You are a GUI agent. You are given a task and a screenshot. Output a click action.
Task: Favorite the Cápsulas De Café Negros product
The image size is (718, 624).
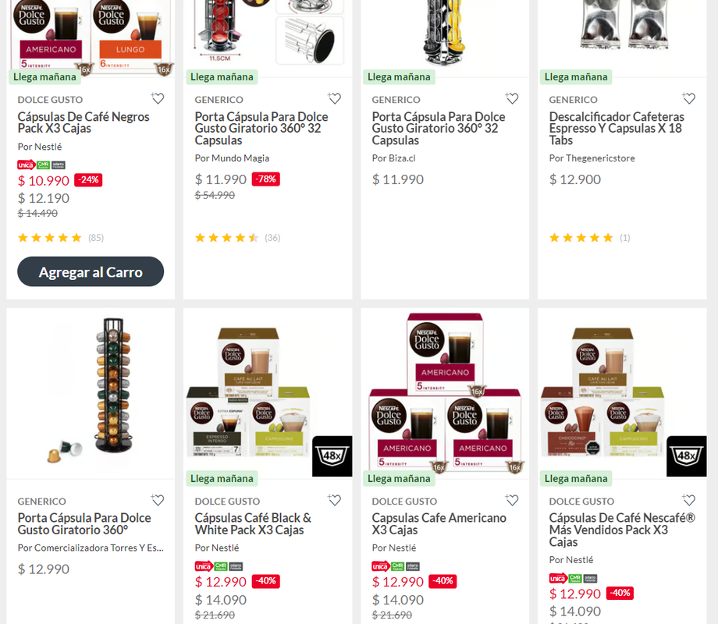(158, 98)
